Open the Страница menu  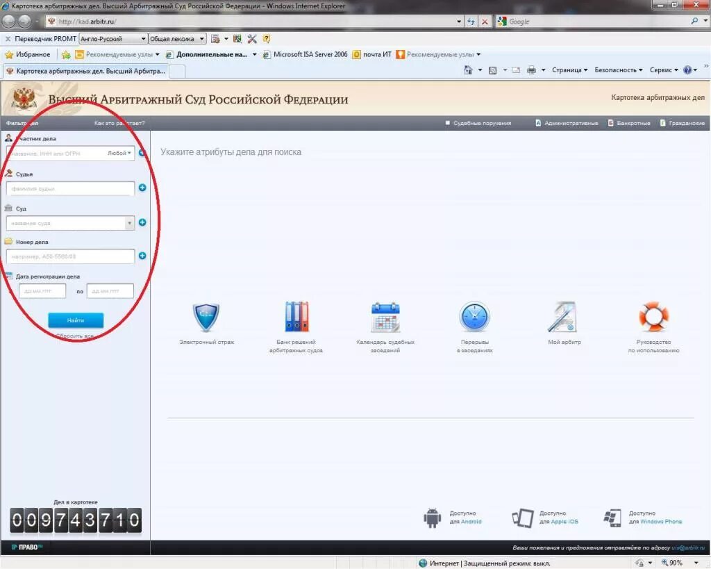pyautogui.click(x=569, y=70)
